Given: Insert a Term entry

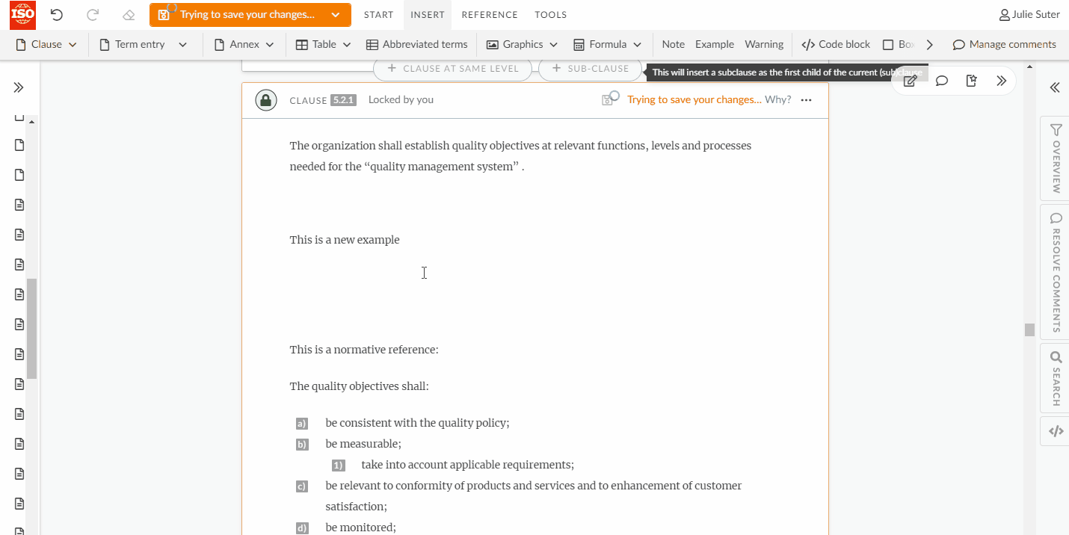Looking at the screenshot, I should pos(132,45).
